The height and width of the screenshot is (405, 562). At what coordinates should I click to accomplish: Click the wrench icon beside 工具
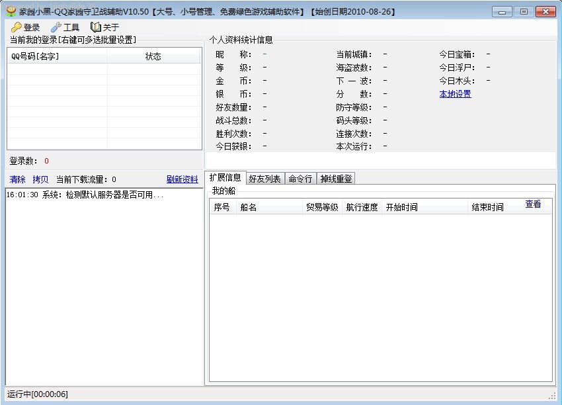pyautogui.click(x=56, y=27)
